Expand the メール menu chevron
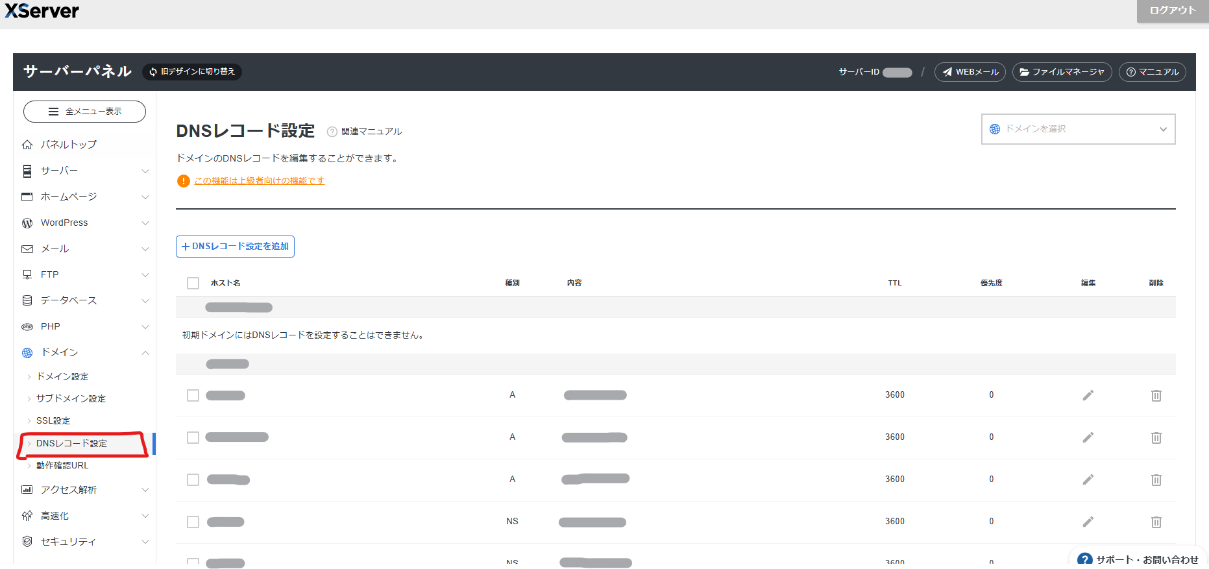1209x569 pixels. pos(145,249)
